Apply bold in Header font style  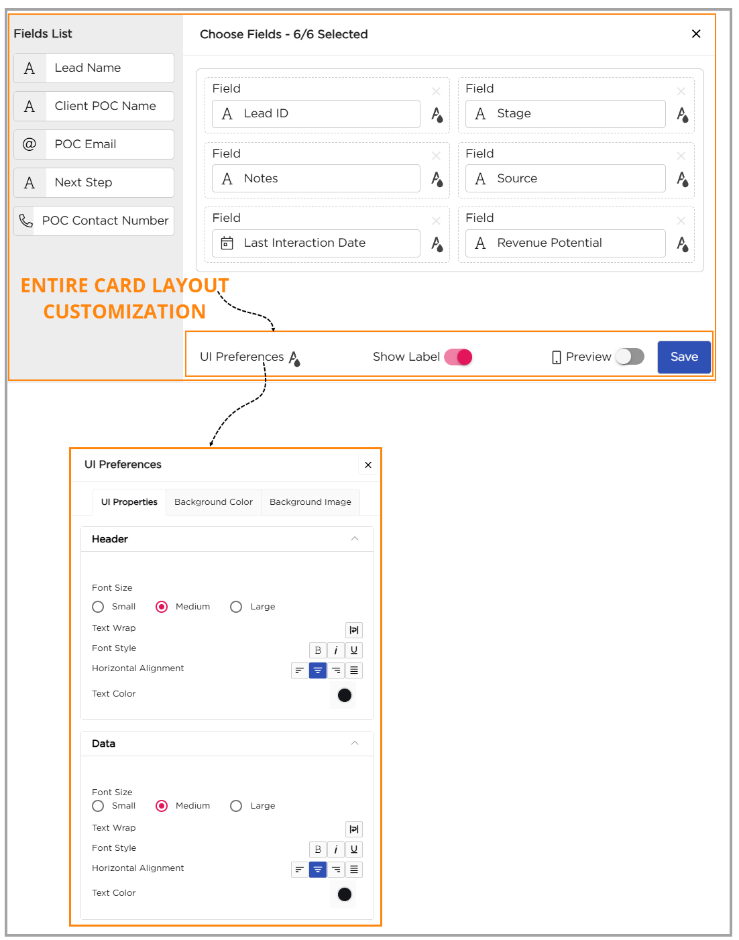coord(318,650)
